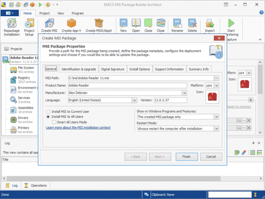Close the Create MSI Package dialog

(219, 38)
